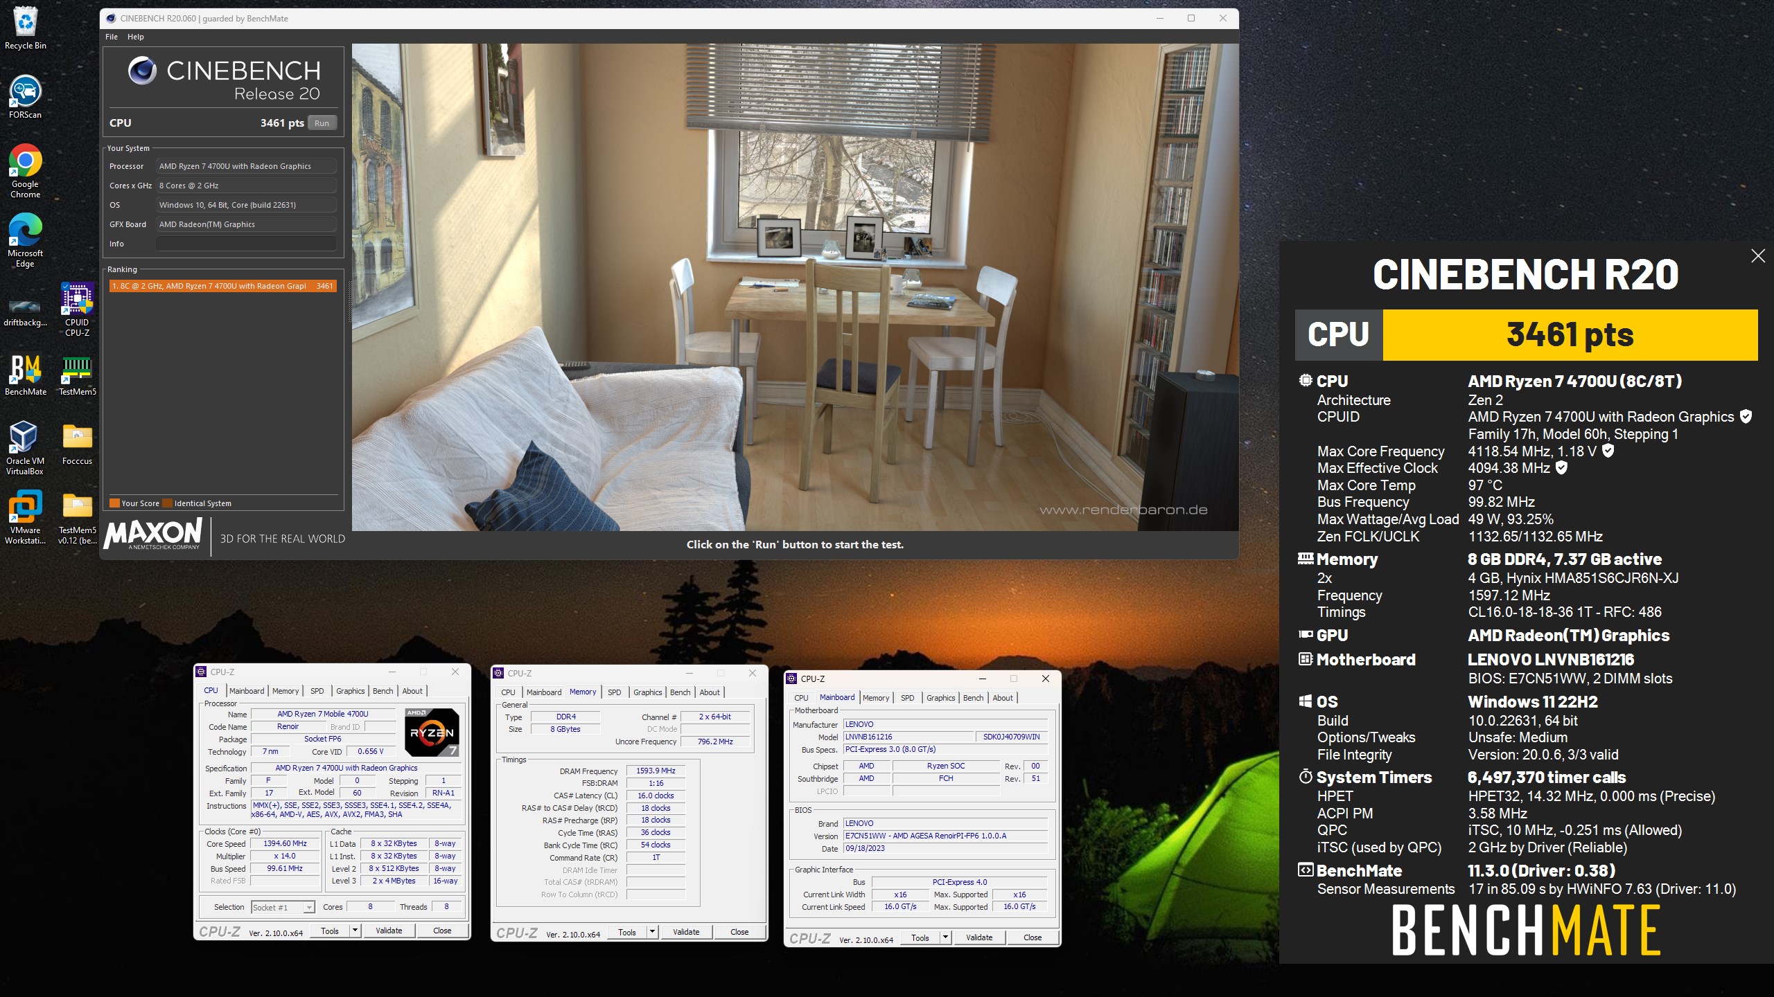Click the rendered room image in Cinebench
This screenshot has height=997, width=1774.
(795, 287)
